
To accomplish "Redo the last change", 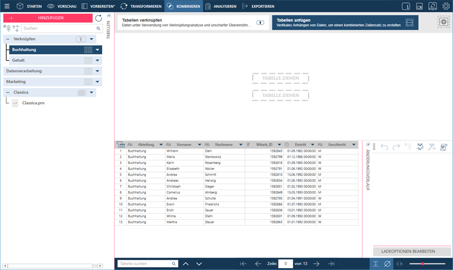I will click(x=396, y=147).
